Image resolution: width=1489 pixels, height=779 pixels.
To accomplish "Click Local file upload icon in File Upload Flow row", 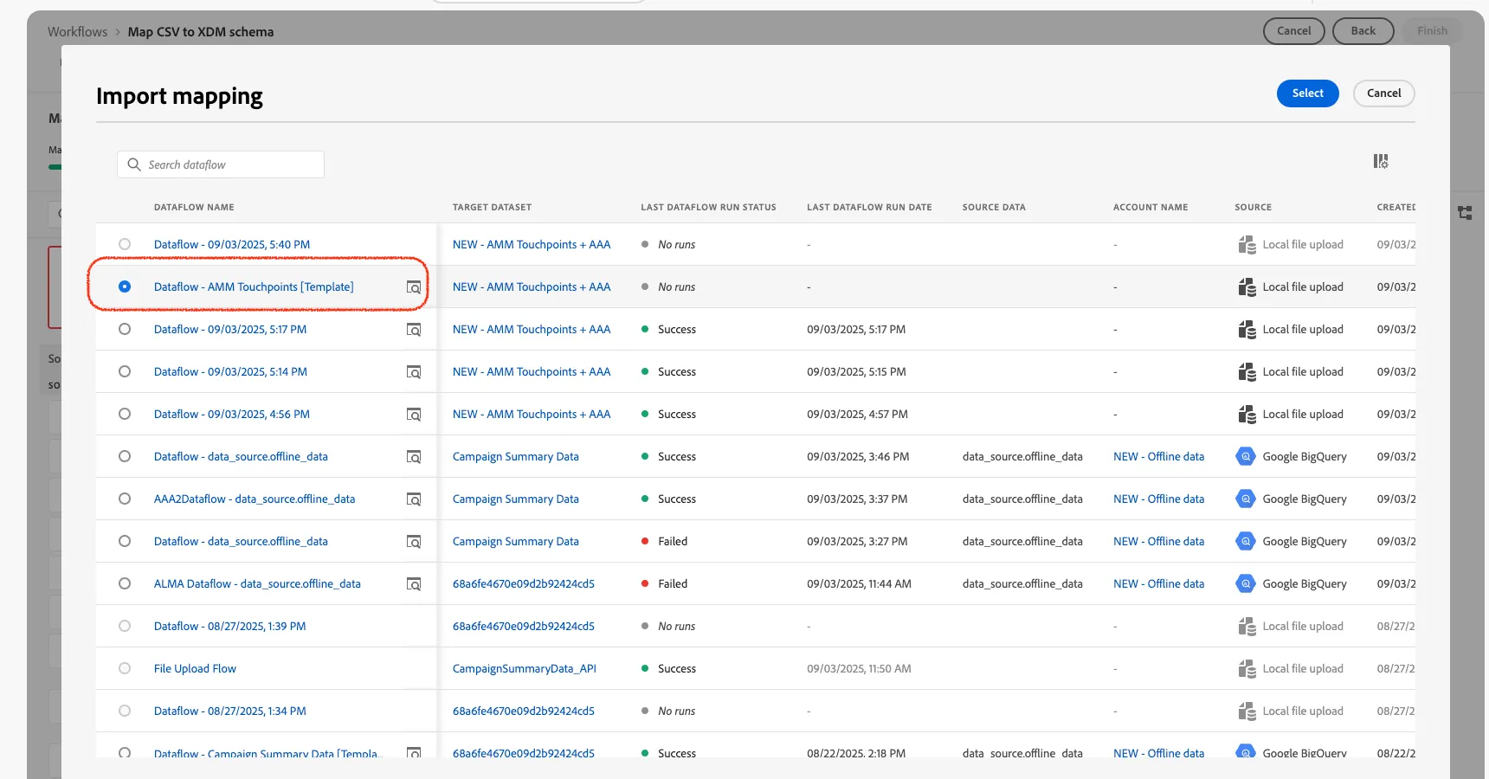I will [1247, 668].
